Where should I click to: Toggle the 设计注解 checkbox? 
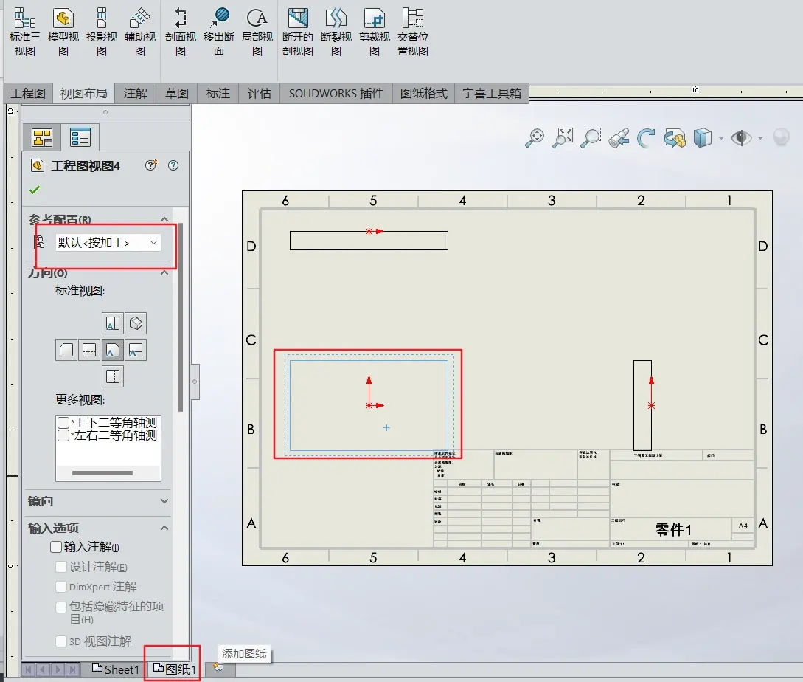[61, 567]
